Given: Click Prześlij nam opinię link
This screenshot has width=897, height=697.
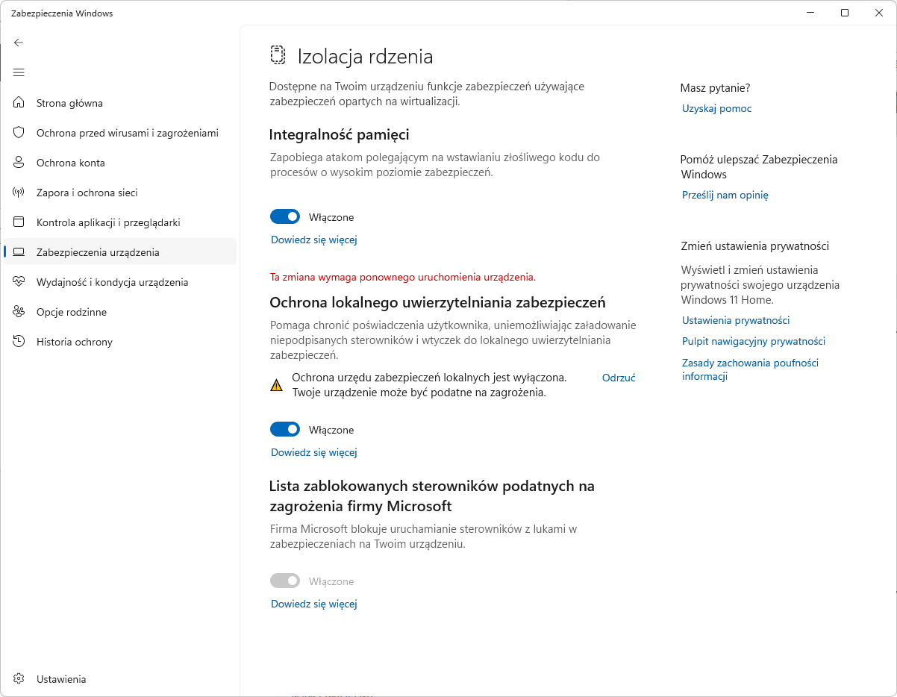Looking at the screenshot, I should pyautogui.click(x=725, y=195).
